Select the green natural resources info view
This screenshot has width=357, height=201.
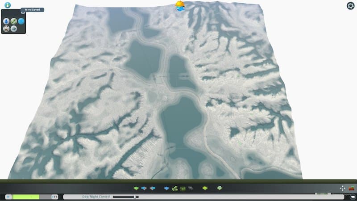coord(14,21)
